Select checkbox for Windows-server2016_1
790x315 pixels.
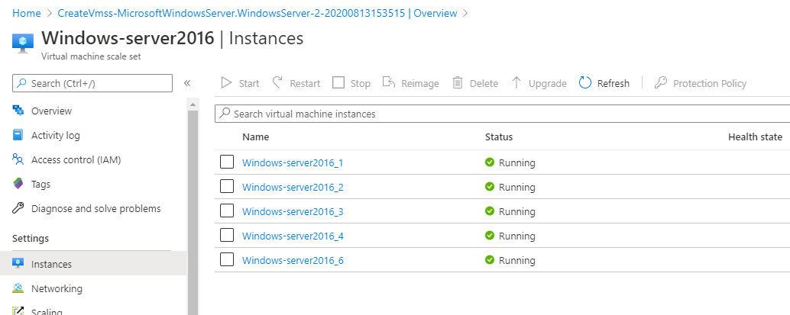click(x=227, y=162)
